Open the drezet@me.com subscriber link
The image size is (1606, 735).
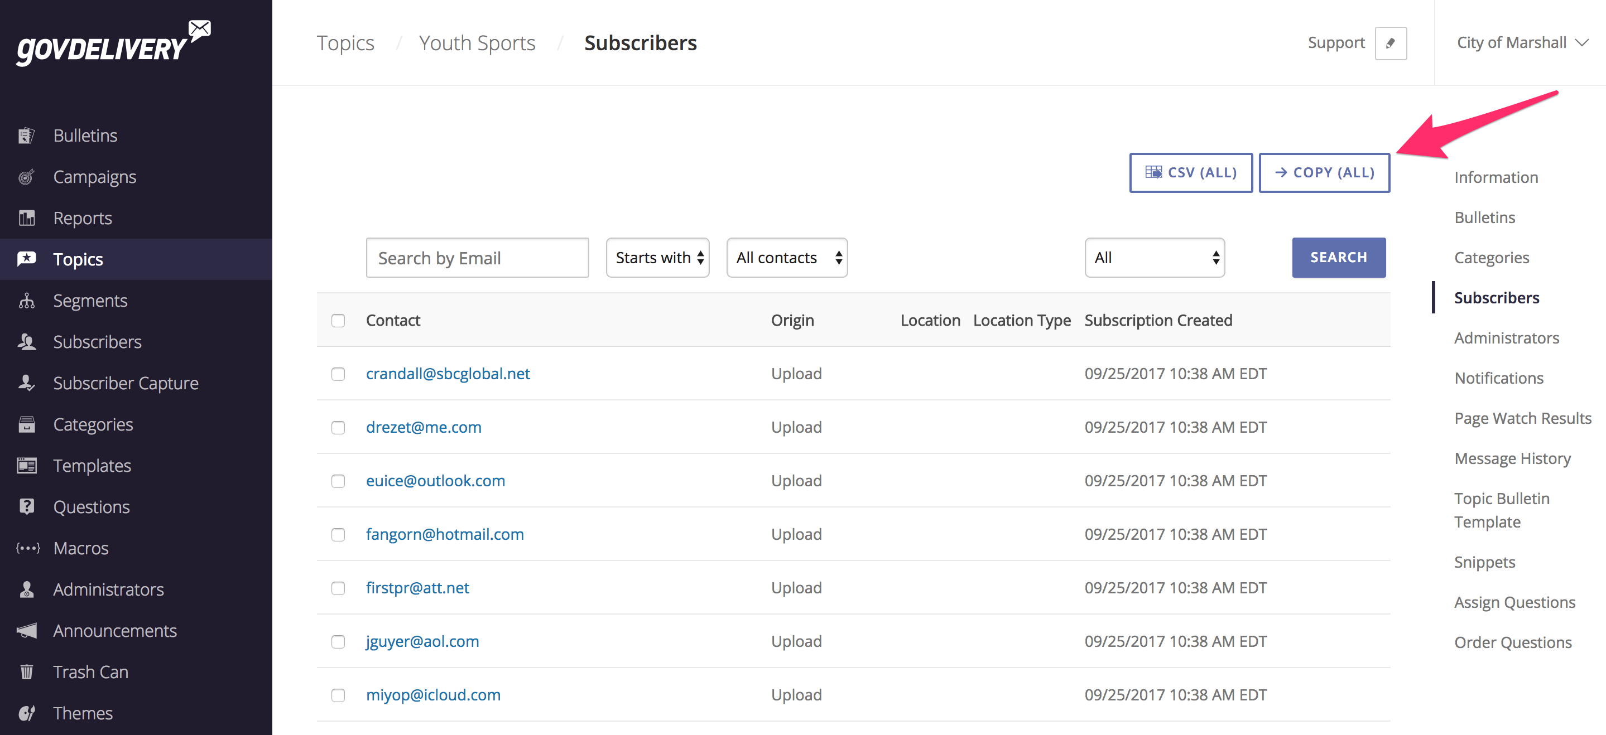[424, 427]
